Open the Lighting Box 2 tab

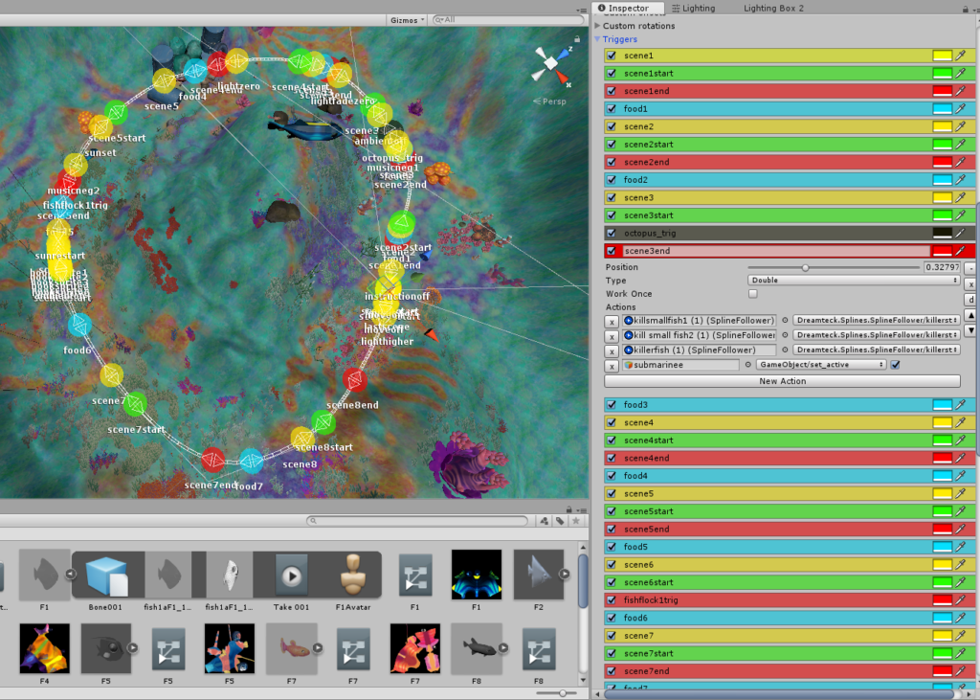click(773, 8)
